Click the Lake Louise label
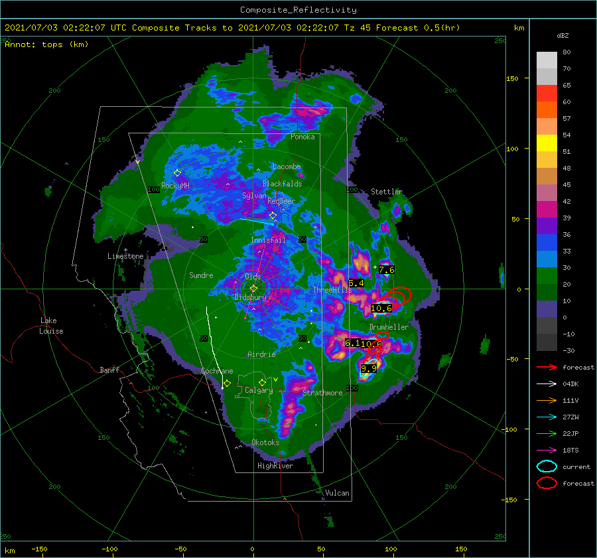 pyautogui.click(x=51, y=326)
